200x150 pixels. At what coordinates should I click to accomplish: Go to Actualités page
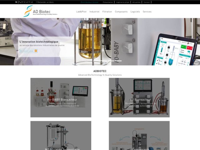tap(136, 2)
